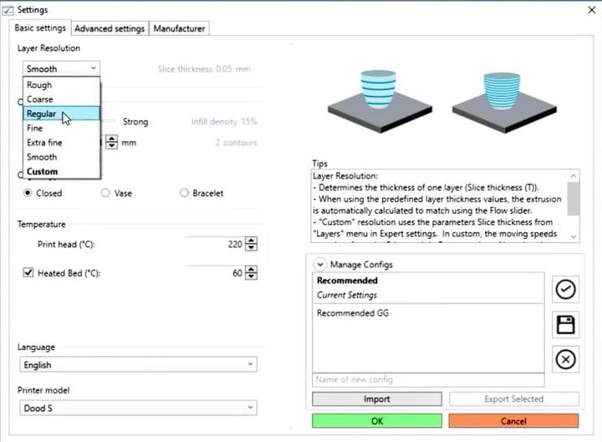The width and height of the screenshot is (602, 442).
Task: Click the checkmark apply config icon
Action: [x=565, y=289]
